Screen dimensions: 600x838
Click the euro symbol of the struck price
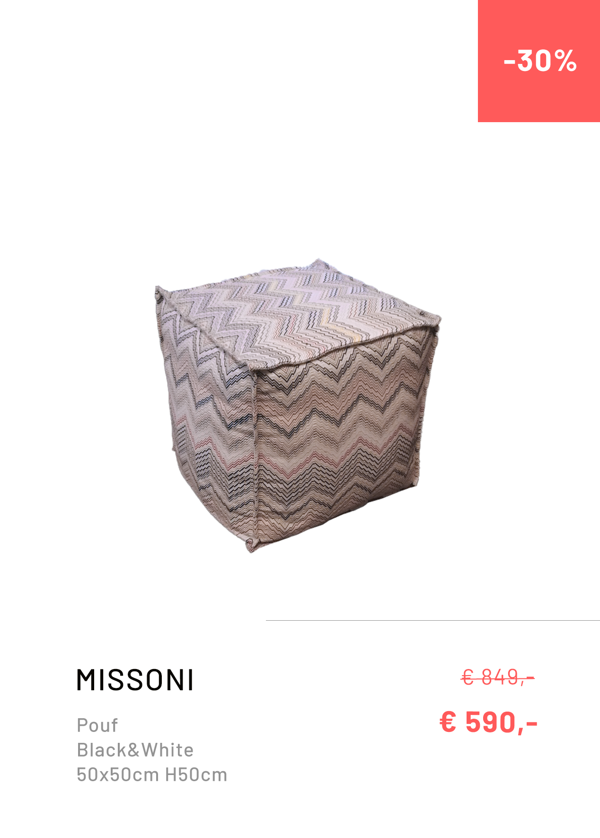(468, 678)
